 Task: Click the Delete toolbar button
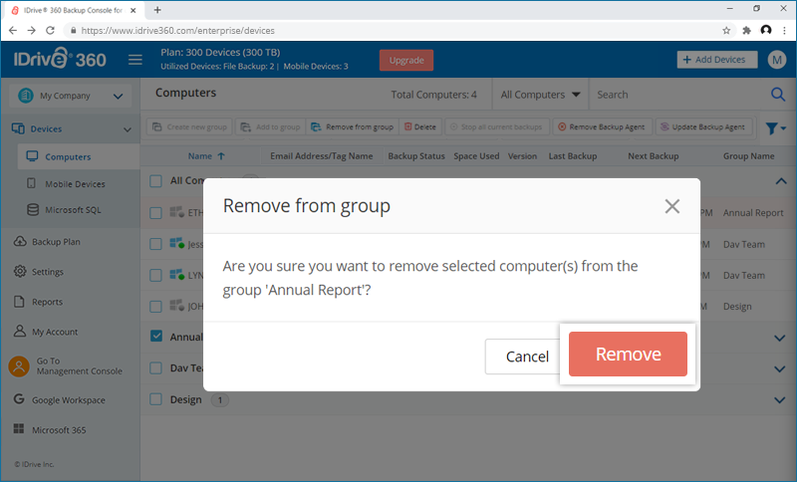420,127
